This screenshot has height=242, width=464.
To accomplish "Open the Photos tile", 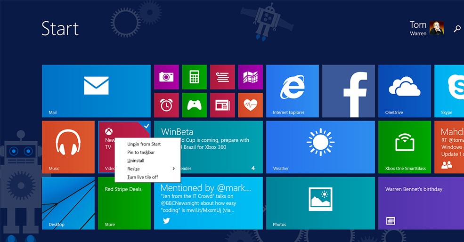I will coord(320,203).
